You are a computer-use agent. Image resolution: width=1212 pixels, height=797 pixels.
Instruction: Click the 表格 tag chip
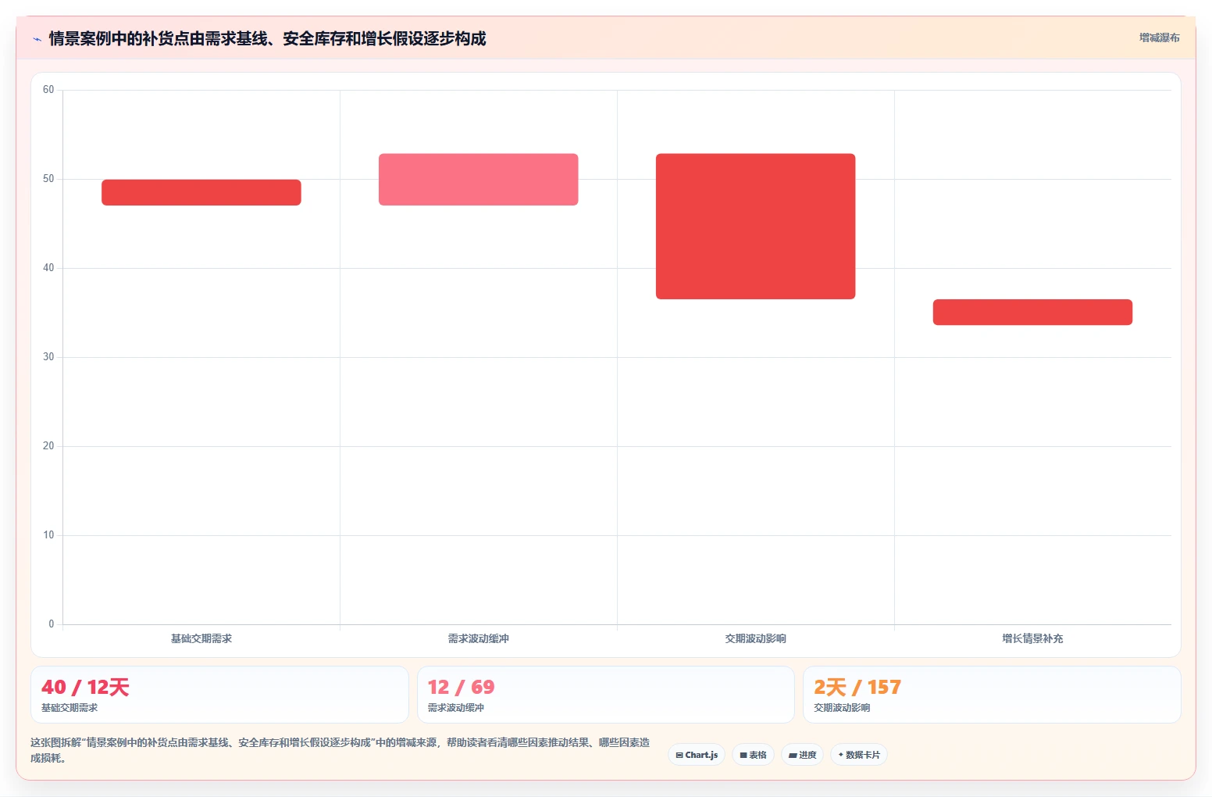coord(753,755)
